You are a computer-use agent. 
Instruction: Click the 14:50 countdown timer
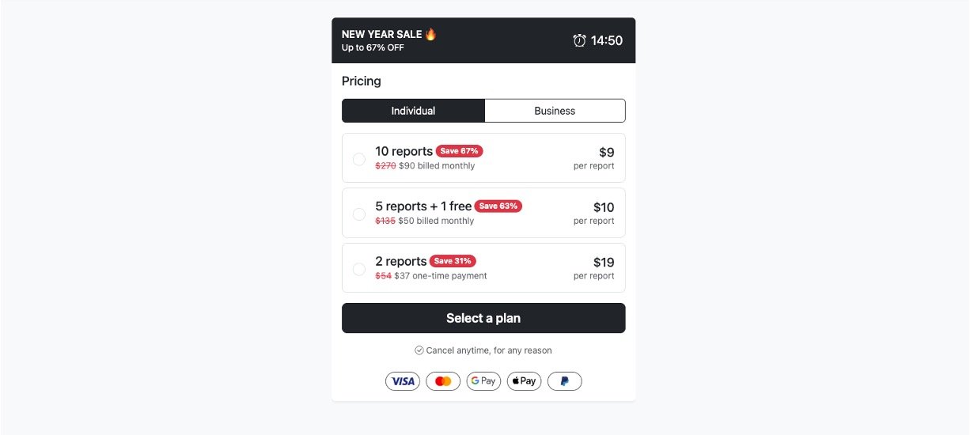(x=607, y=40)
